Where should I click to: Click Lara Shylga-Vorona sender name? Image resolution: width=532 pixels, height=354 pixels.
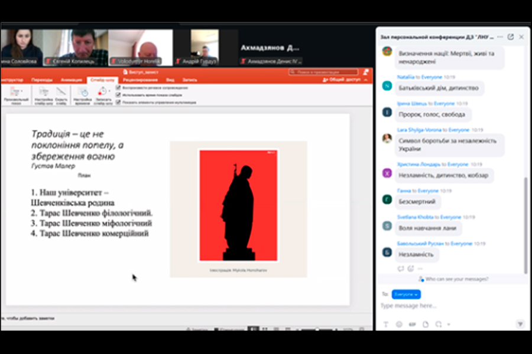419,130
